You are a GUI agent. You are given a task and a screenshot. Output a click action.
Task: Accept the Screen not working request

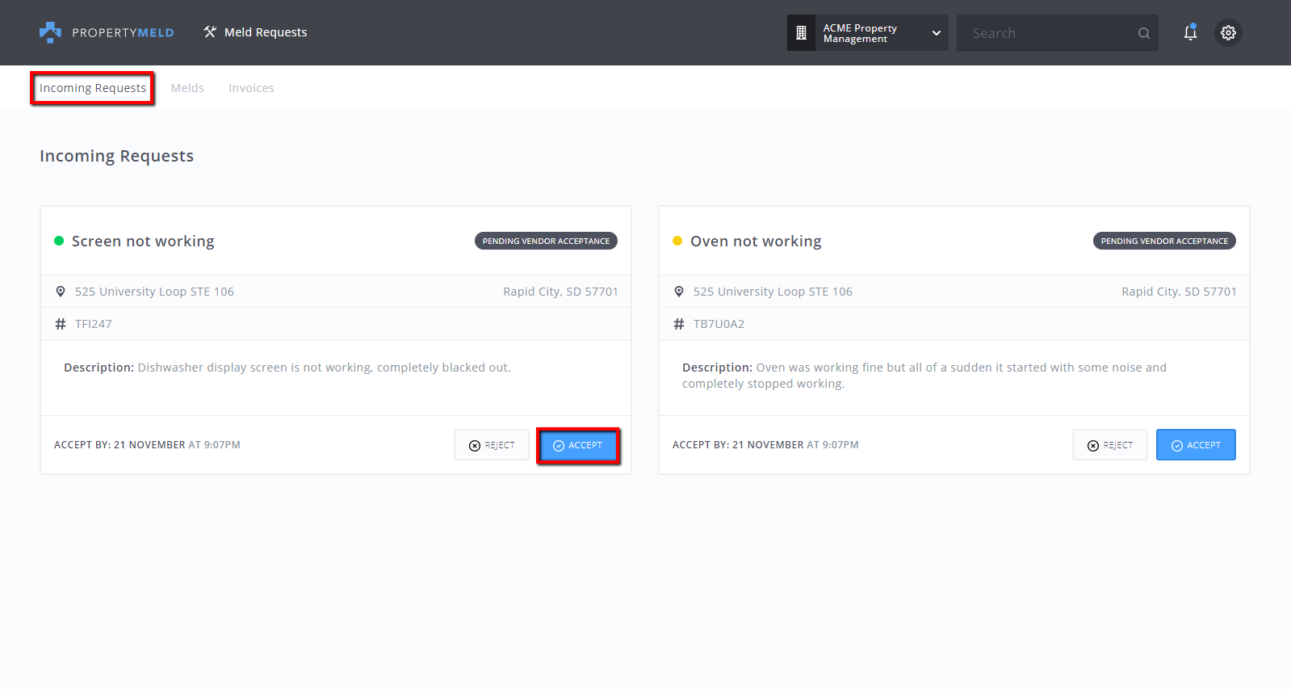[578, 445]
